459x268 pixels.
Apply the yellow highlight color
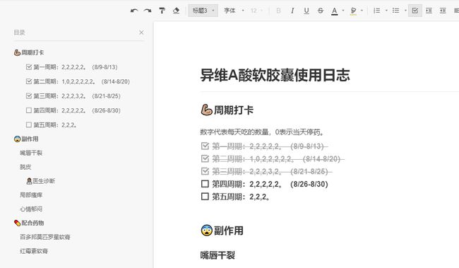click(353, 11)
